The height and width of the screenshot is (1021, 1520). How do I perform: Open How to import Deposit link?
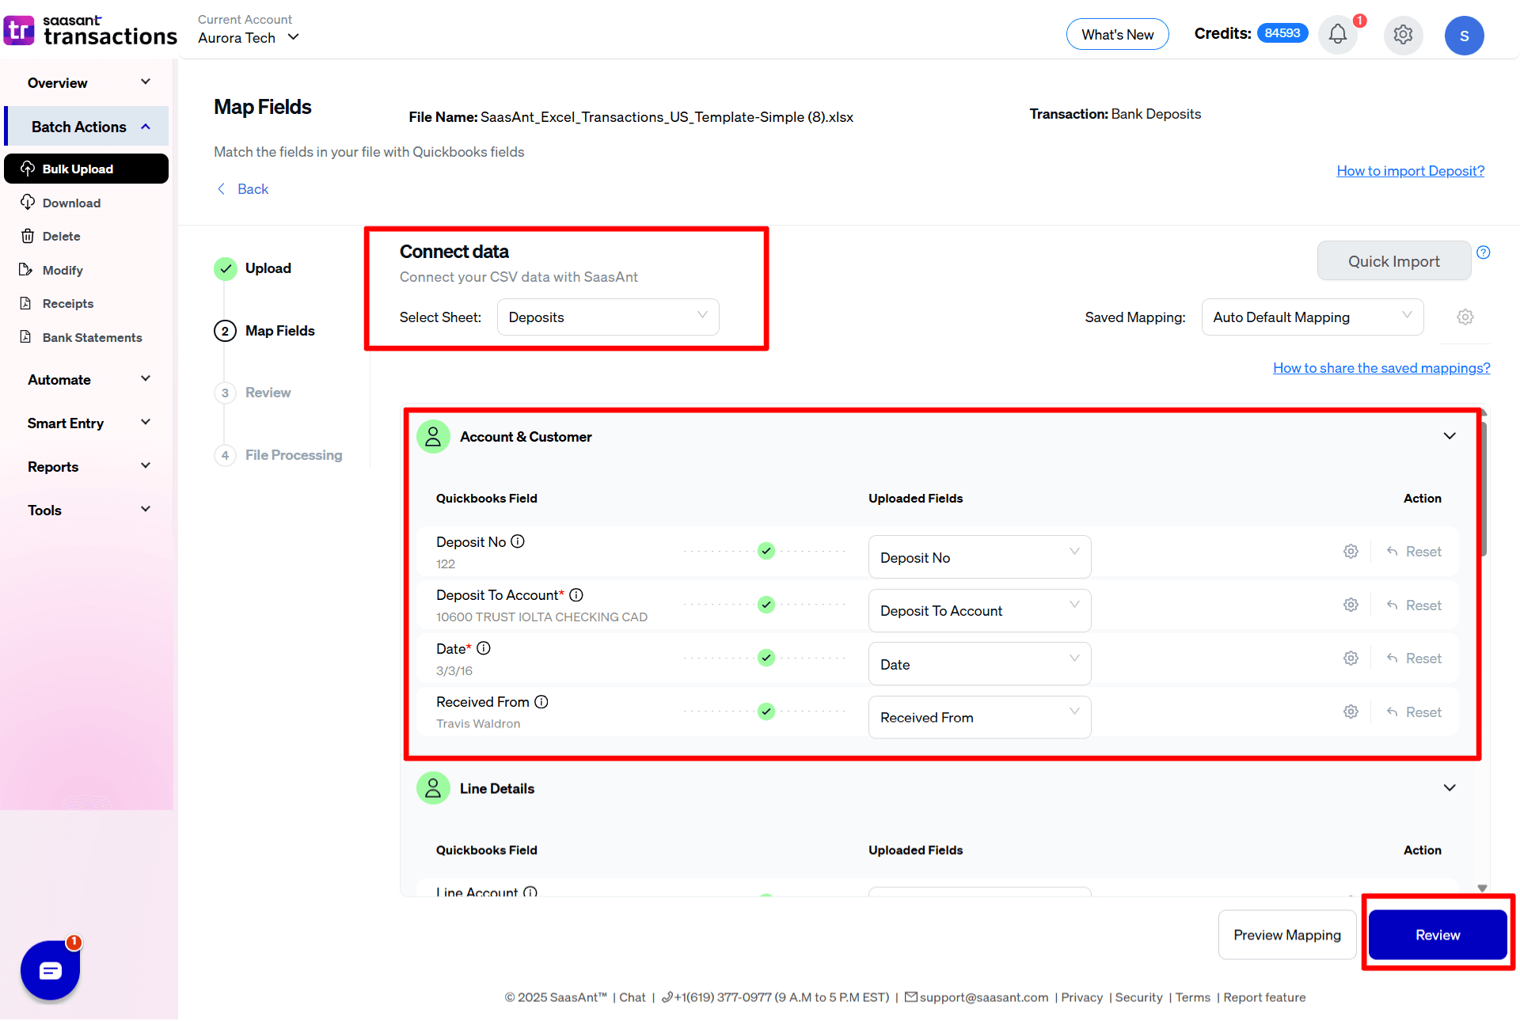pyautogui.click(x=1410, y=171)
